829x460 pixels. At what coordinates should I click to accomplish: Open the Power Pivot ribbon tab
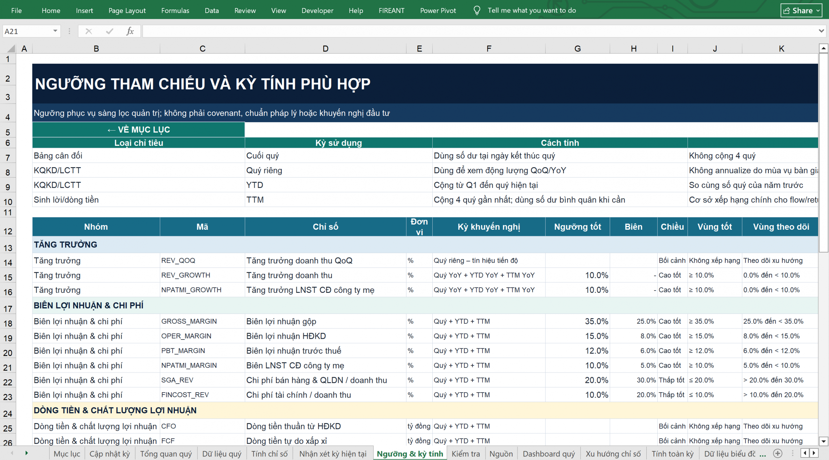pos(438,10)
